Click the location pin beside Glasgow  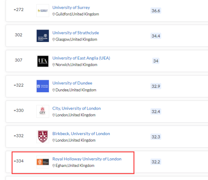[54, 39]
